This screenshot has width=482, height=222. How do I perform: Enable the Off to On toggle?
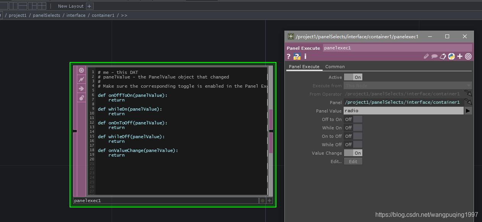coord(353,119)
